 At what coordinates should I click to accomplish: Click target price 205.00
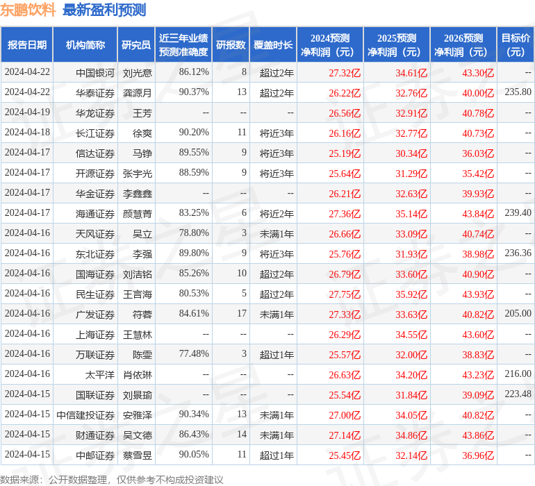518,313
